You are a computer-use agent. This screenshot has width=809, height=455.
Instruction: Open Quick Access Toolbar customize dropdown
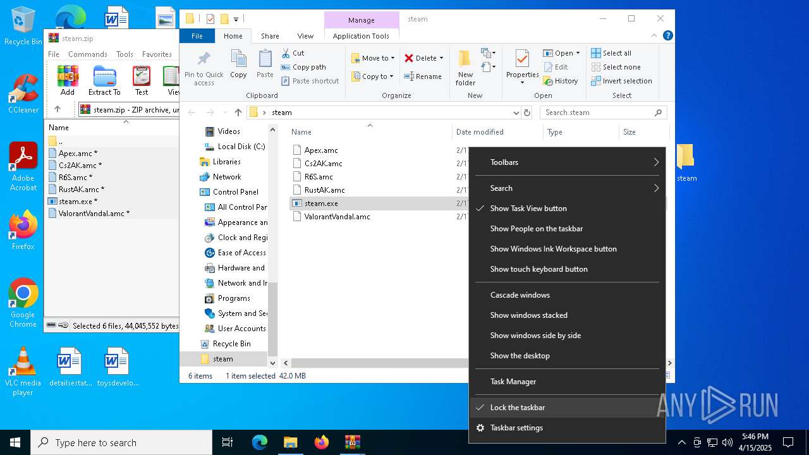pos(236,20)
